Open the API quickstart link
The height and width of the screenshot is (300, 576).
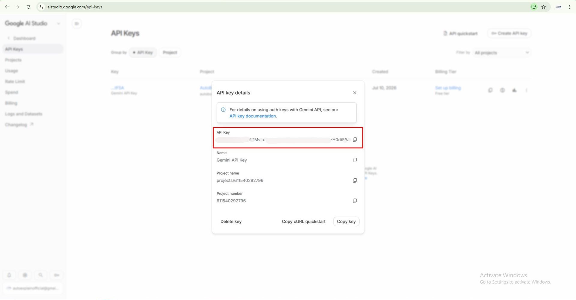(x=460, y=33)
